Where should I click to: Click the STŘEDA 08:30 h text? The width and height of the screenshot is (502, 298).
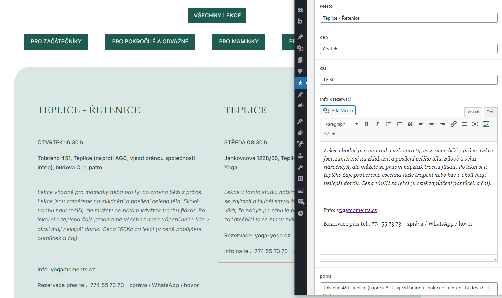click(246, 143)
